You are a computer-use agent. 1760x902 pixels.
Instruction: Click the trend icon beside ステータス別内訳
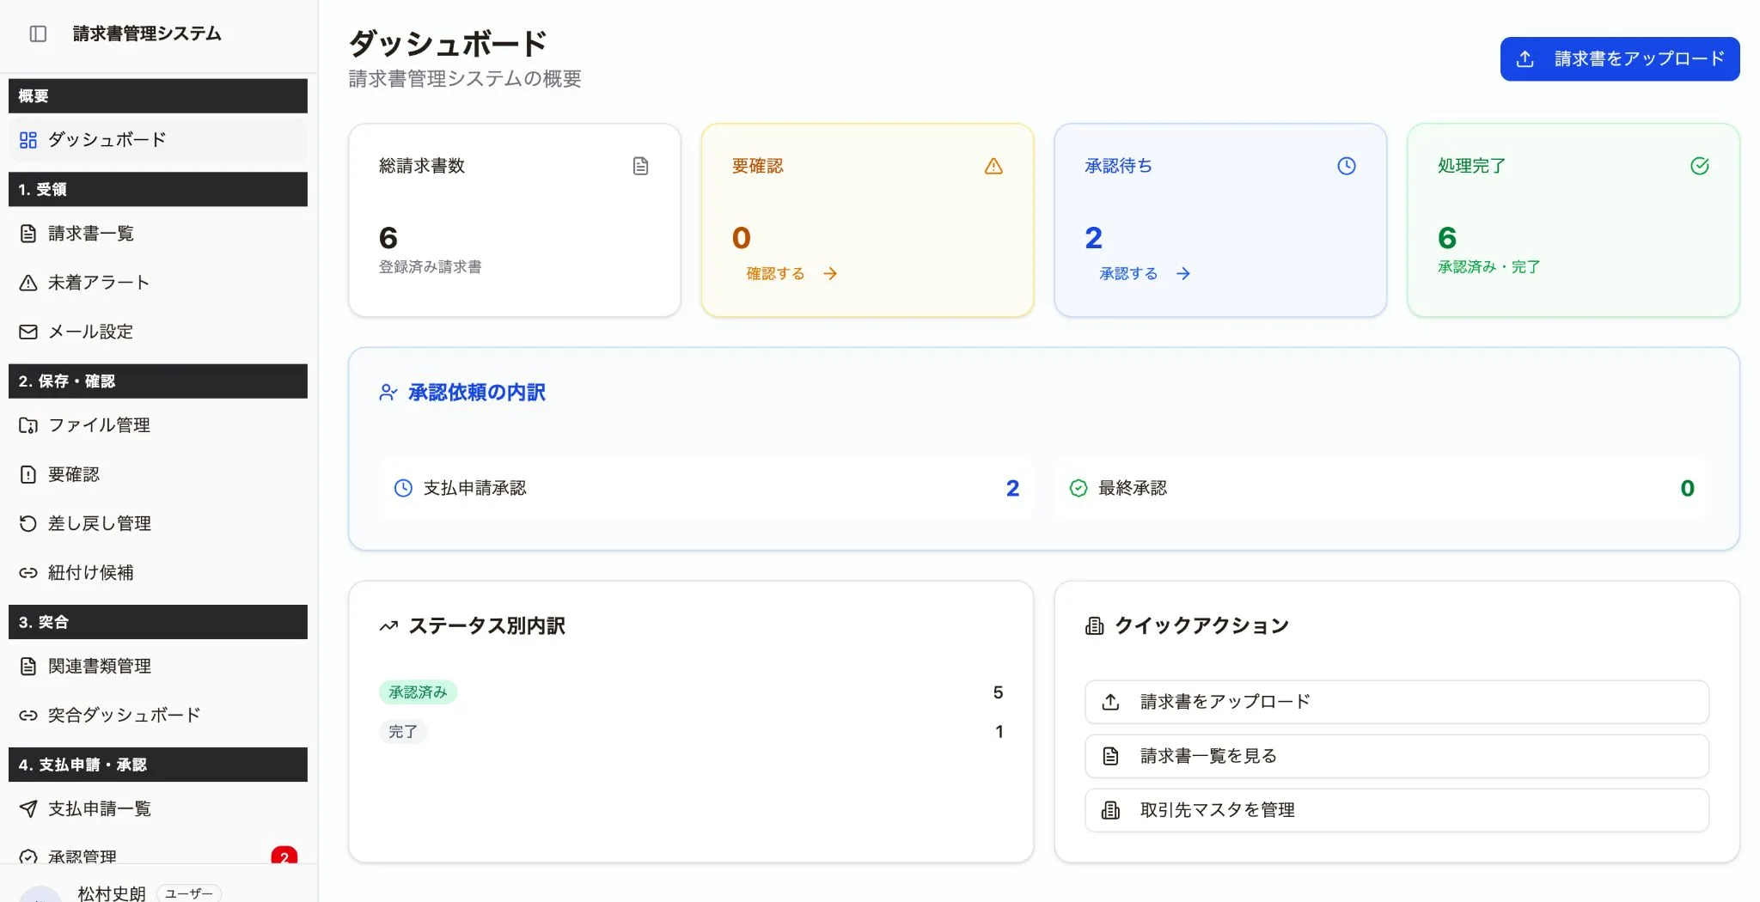point(388,626)
